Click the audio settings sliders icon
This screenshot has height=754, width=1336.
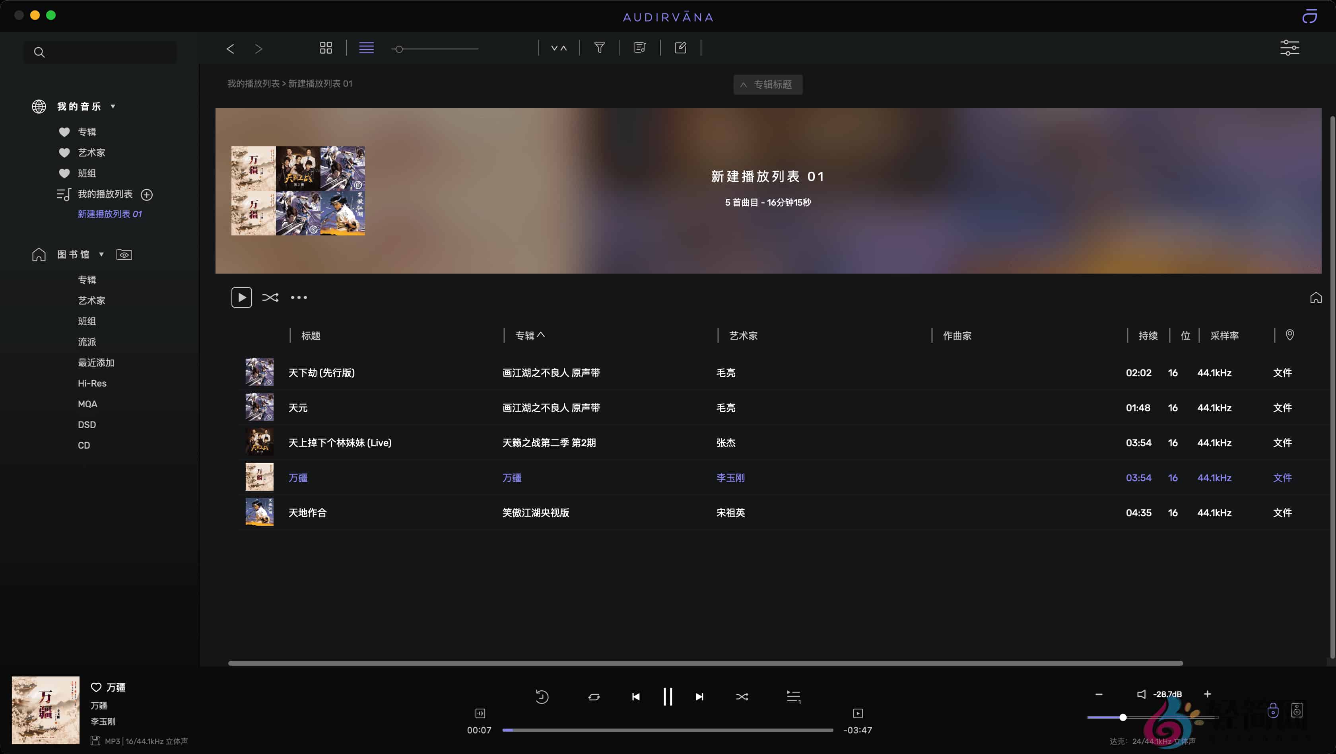point(1289,48)
